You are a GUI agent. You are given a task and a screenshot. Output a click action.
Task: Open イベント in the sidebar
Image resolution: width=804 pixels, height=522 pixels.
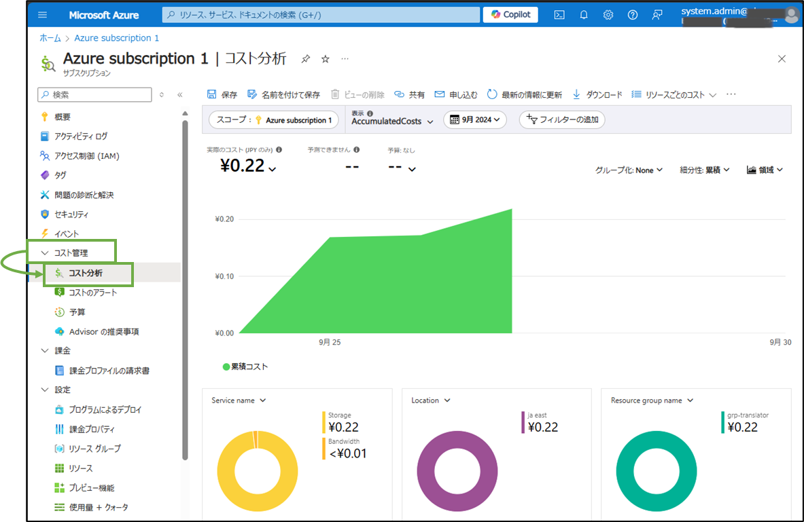click(66, 234)
